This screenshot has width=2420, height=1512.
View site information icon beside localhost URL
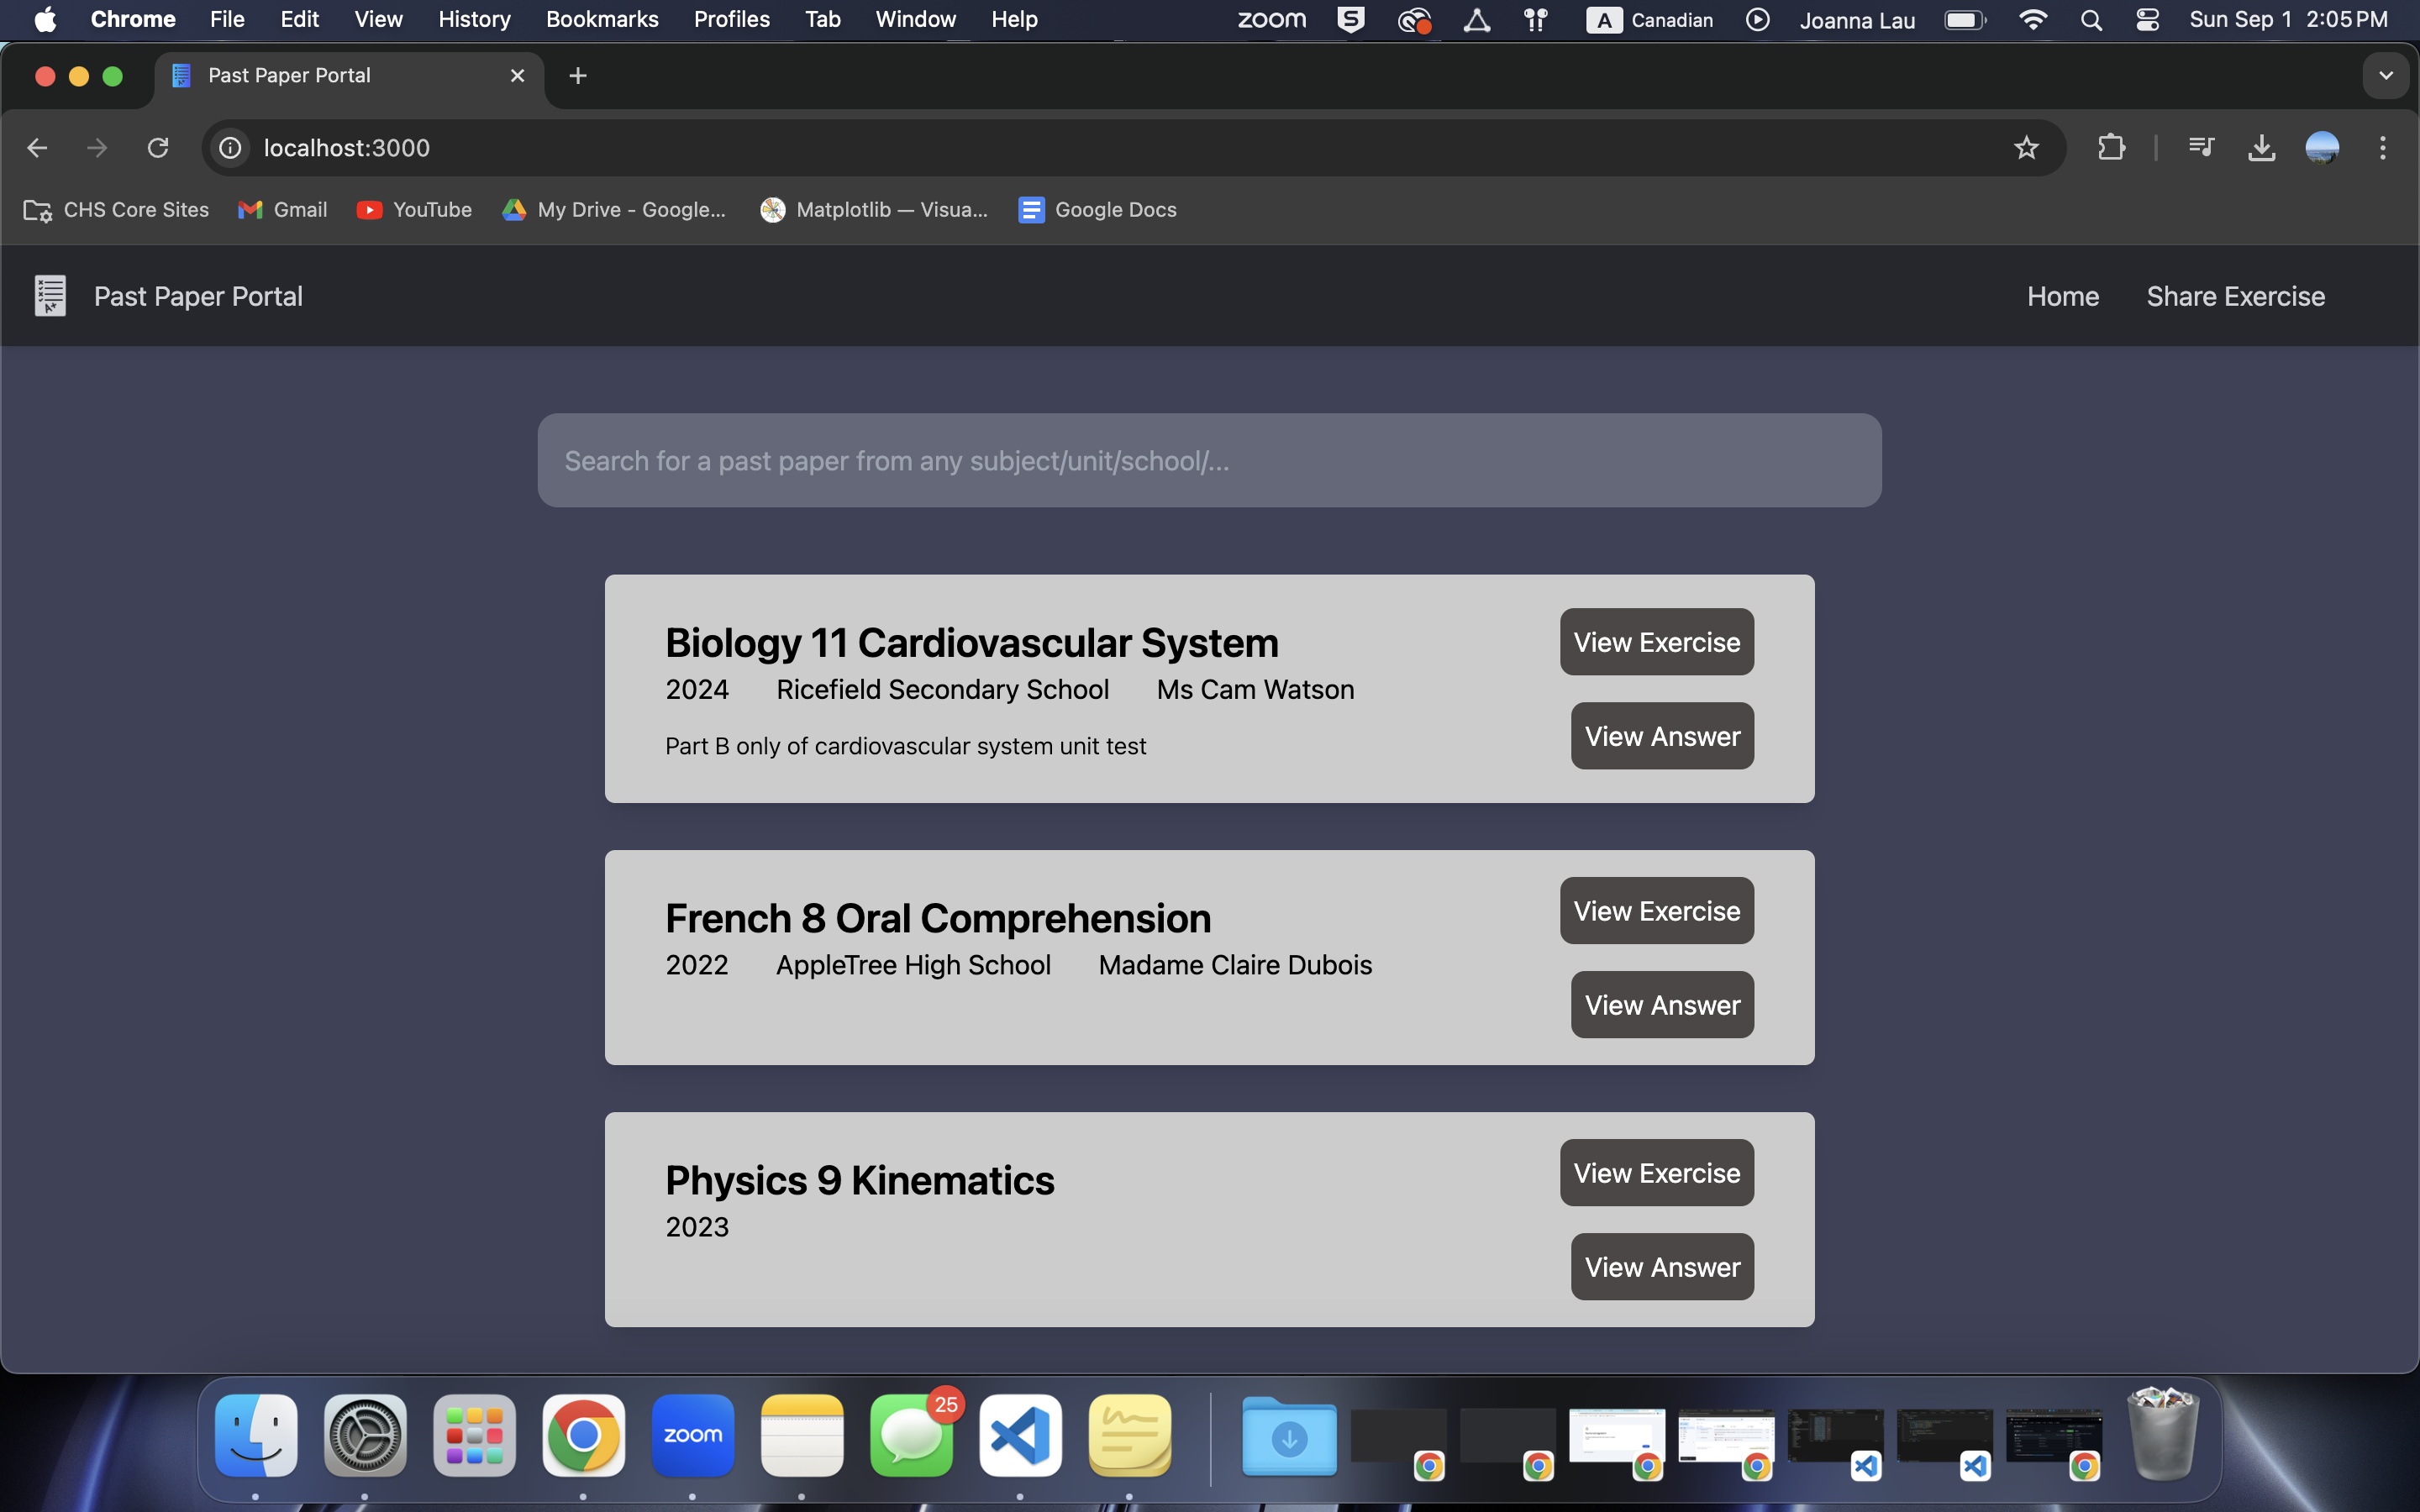click(x=230, y=148)
